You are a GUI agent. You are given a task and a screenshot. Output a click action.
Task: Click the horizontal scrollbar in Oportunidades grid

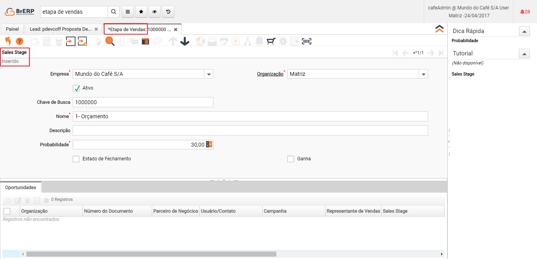click(151, 254)
